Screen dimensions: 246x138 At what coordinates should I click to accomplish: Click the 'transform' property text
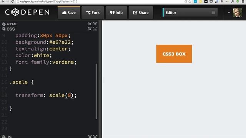point(29,95)
